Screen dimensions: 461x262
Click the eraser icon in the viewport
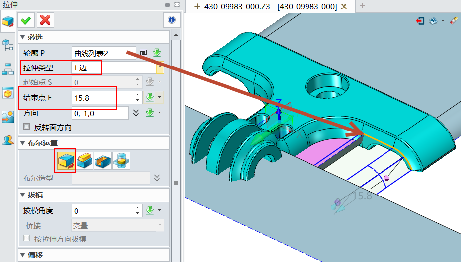[x=453, y=21]
